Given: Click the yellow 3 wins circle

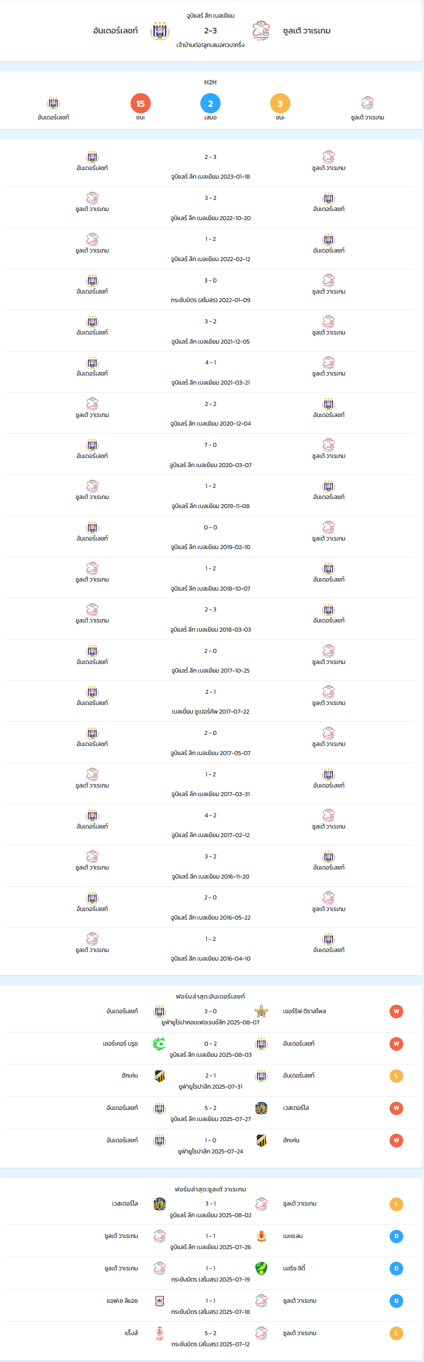Looking at the screenshot, I should (280, 104).
